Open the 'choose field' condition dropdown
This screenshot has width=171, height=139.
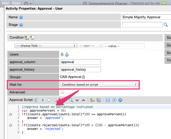[x=45, y=46]
